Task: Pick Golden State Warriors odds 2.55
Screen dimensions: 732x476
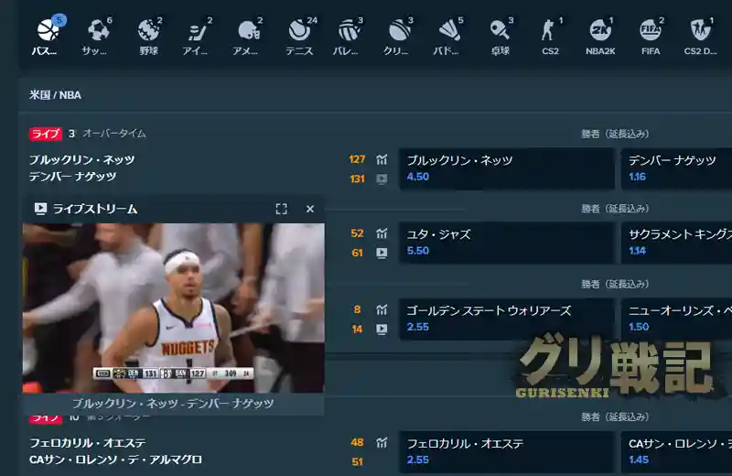Action: (506, 319)
